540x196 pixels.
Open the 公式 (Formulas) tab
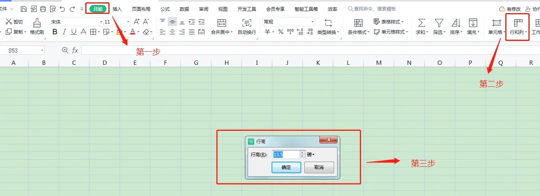point(165,9)
